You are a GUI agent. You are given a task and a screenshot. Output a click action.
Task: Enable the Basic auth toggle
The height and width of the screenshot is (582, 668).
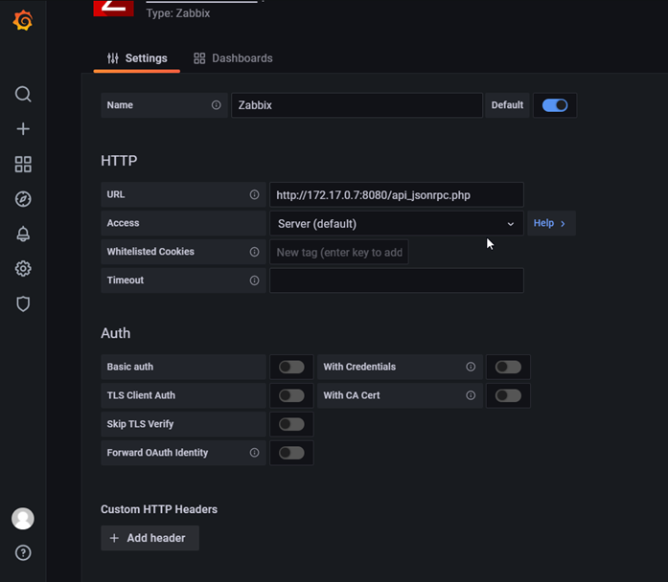pyautogui.click(x=291, y=367)
